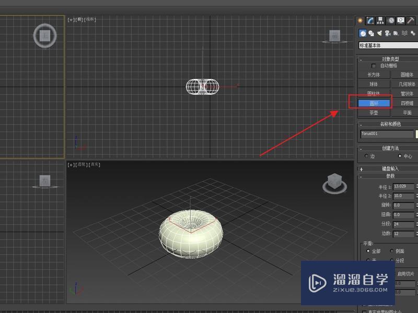Choose 全部 smoothing option
This screenshot has width=418, height=313.
[368, 251]
